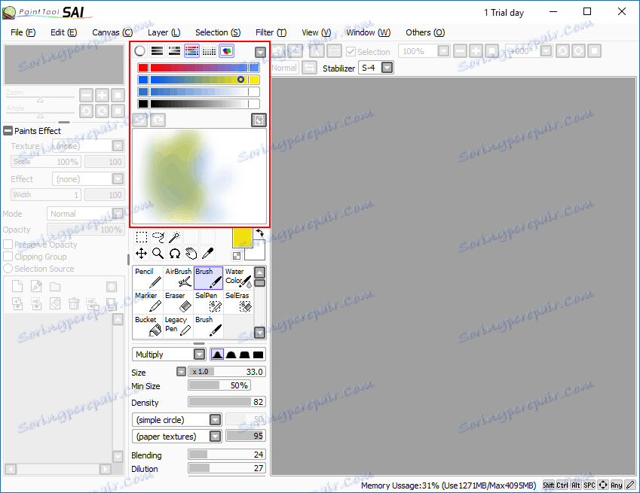Image resolution: width=640 pixels, height=493 pixels.
Task: Choose the Pencil tool
Action: 149,278
